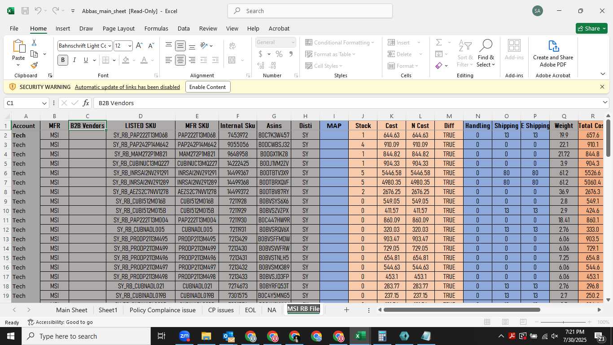Click the formula bar showing B2B Vendors
Viewport: 613px width, 345px height.
(x=348, y=103)
